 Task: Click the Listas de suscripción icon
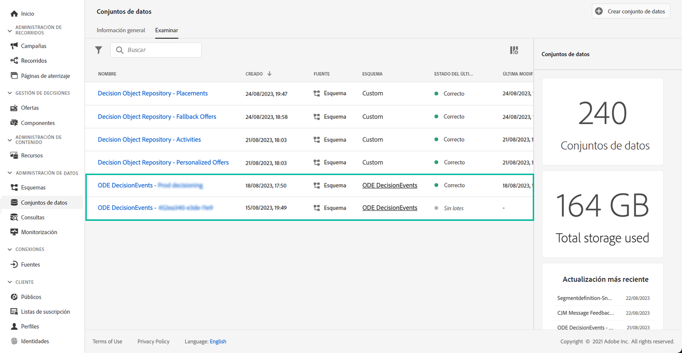click(14, 311)
